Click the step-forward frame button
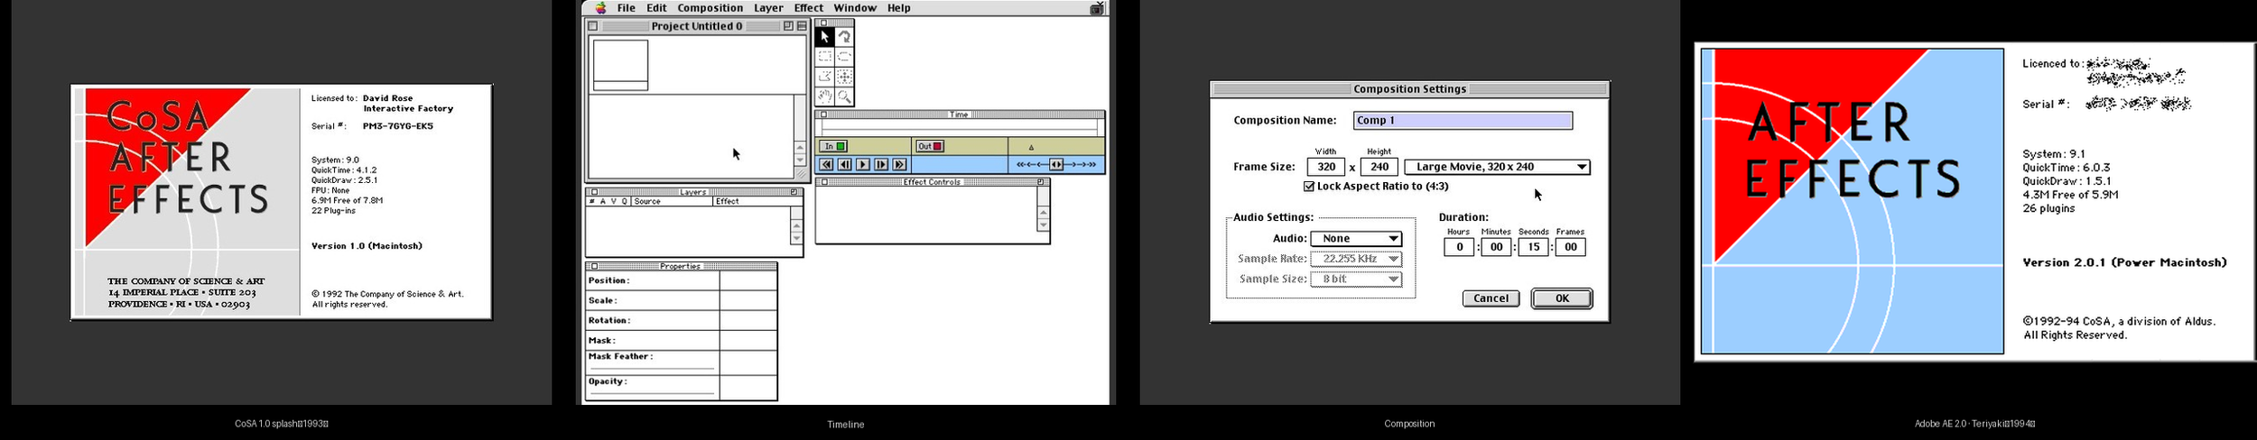Viewport: 2257px width, 440px height. [x=881, y=165]
